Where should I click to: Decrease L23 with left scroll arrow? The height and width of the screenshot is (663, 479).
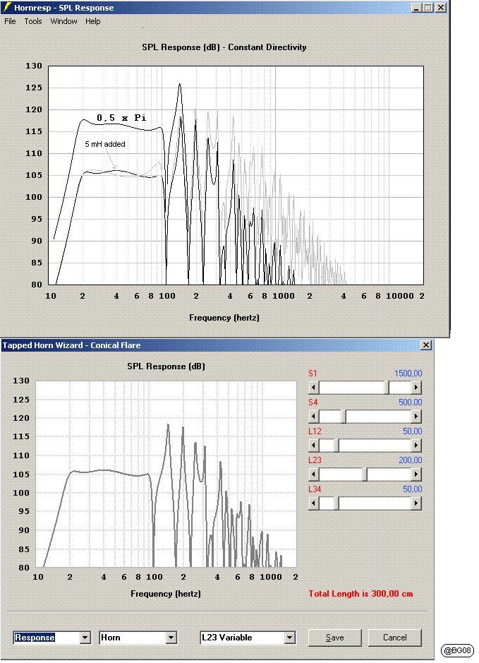313,474
